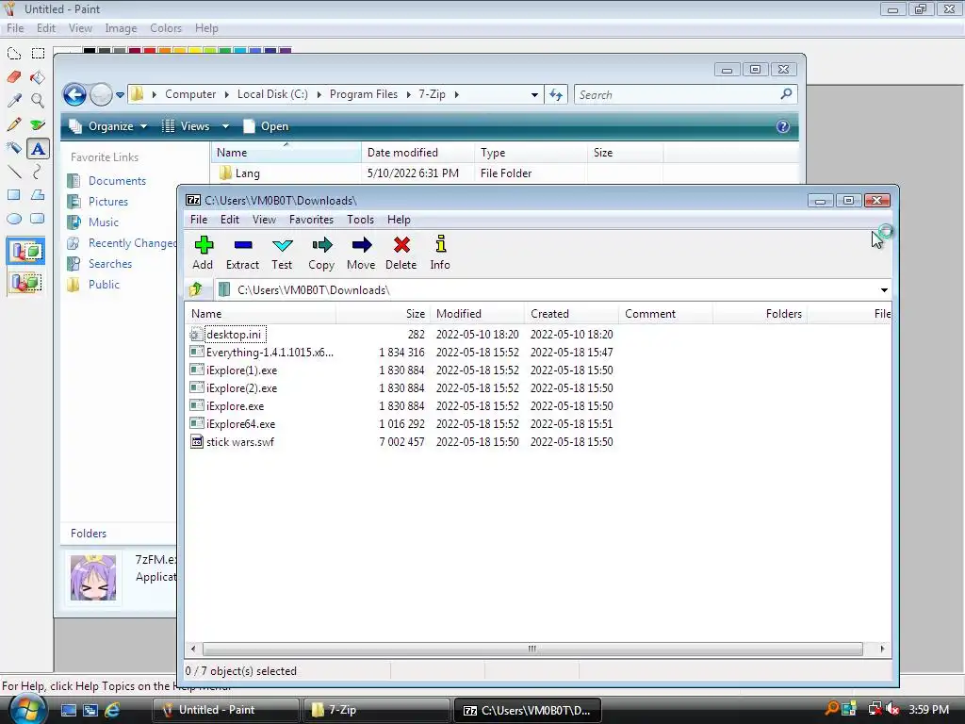Select the Ellipse tool in Paint
965x724 pixels.
click(13, 219)
